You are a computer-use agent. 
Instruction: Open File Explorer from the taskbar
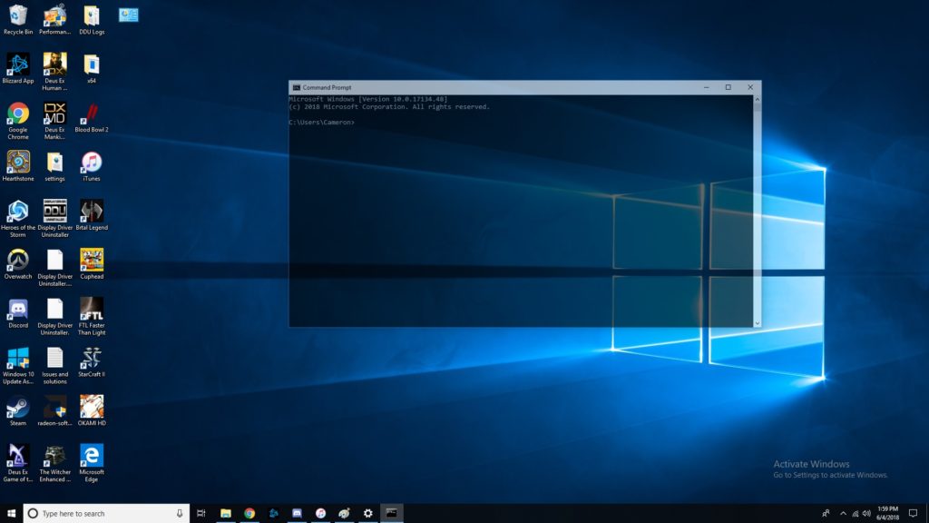[x=226, y=513]
